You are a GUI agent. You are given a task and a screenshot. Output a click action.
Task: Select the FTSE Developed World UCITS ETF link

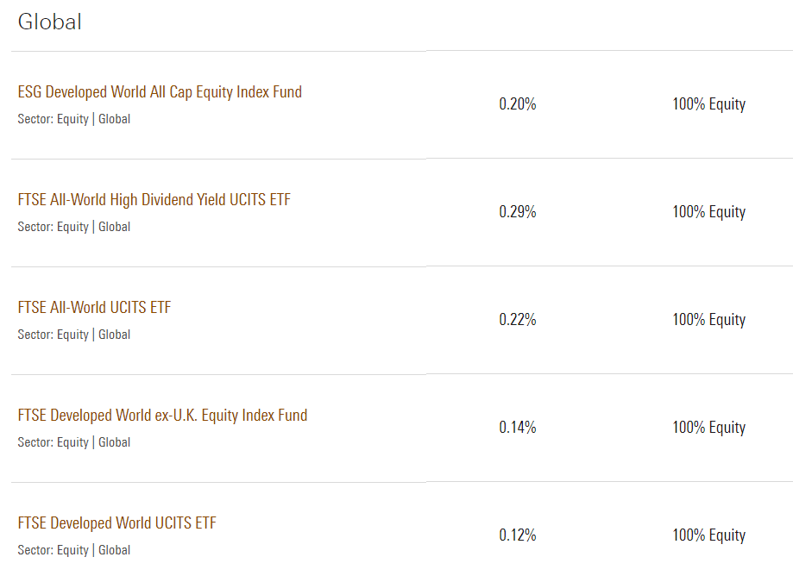click(x=116, y=523)
